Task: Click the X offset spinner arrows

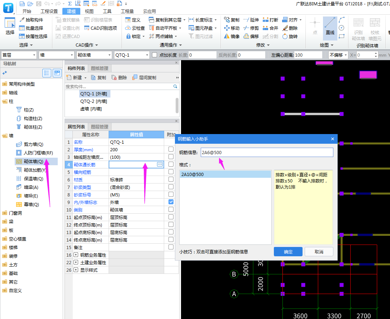Action: [x=376, y=55]
